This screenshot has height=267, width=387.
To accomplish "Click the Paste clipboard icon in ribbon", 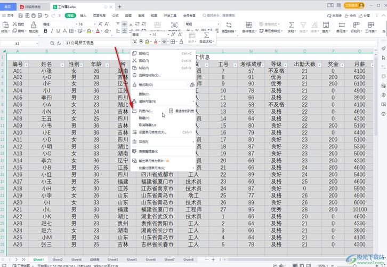I will tap(5, 25).
